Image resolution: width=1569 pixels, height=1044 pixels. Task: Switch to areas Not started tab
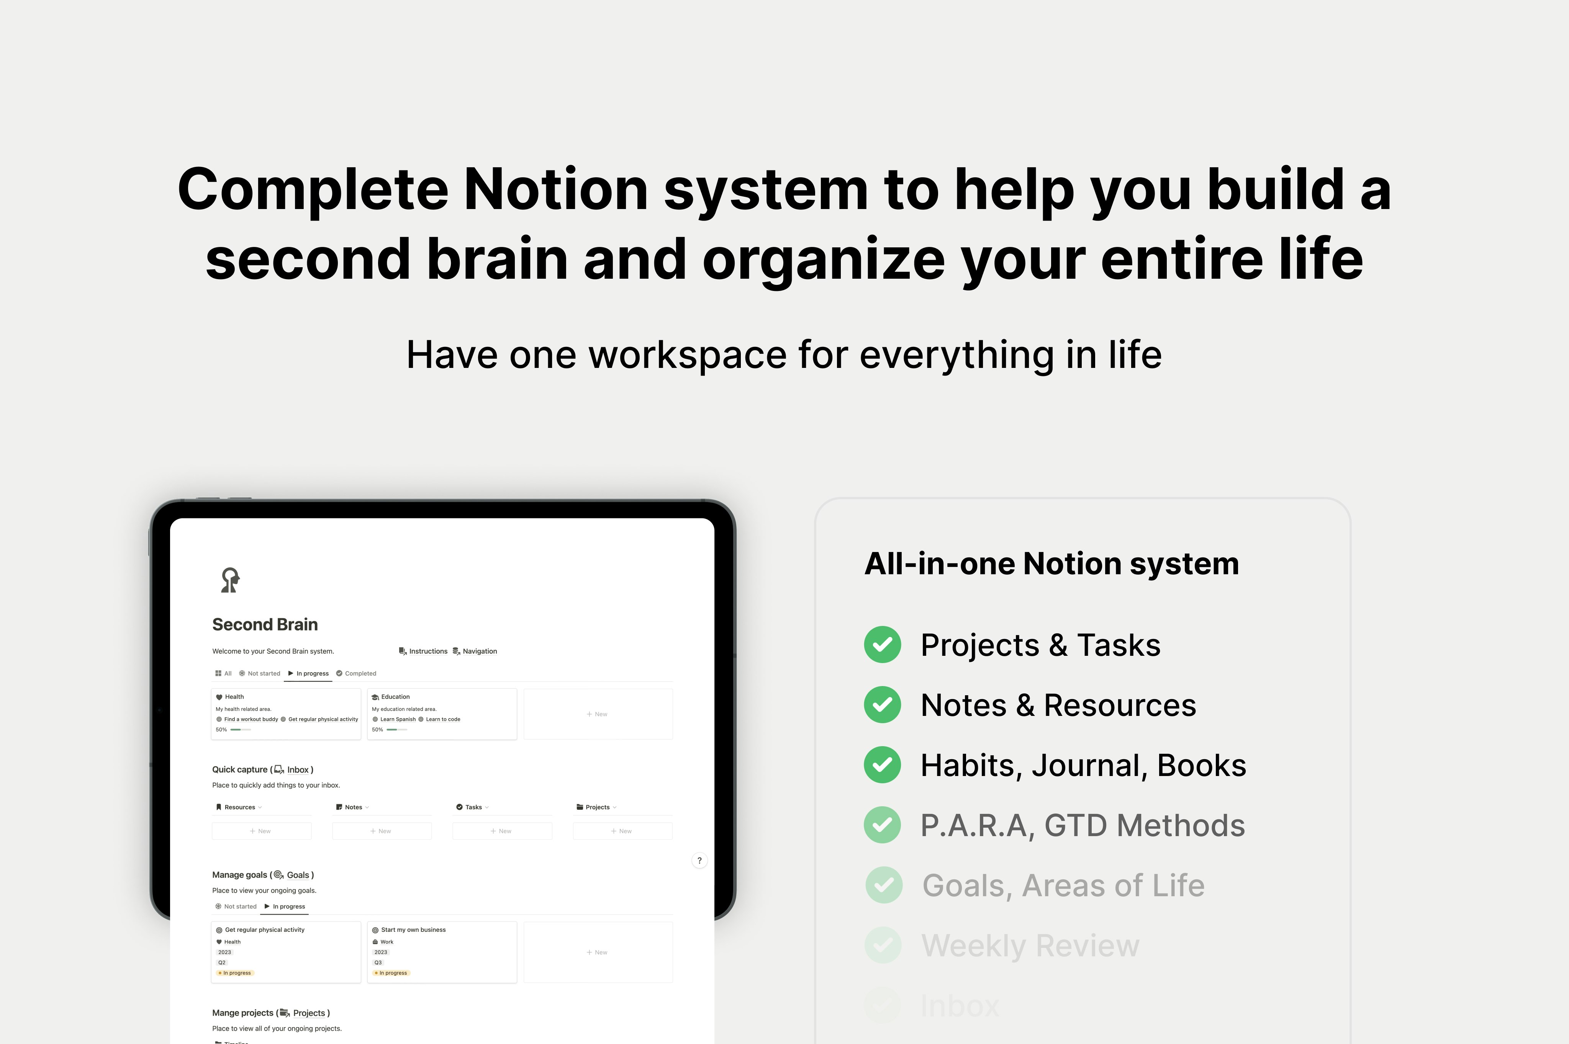coord(260,673)
